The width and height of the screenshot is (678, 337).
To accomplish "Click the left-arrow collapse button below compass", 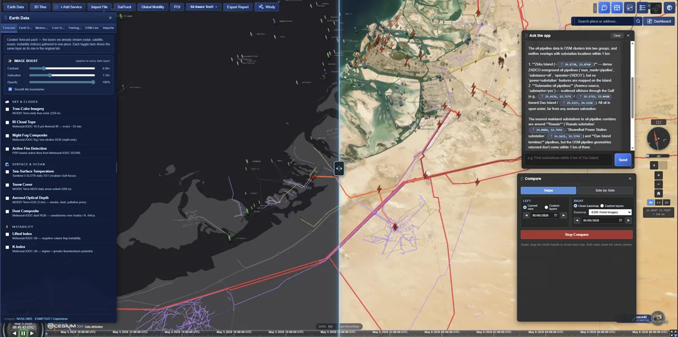I will [x=654, y=165].
